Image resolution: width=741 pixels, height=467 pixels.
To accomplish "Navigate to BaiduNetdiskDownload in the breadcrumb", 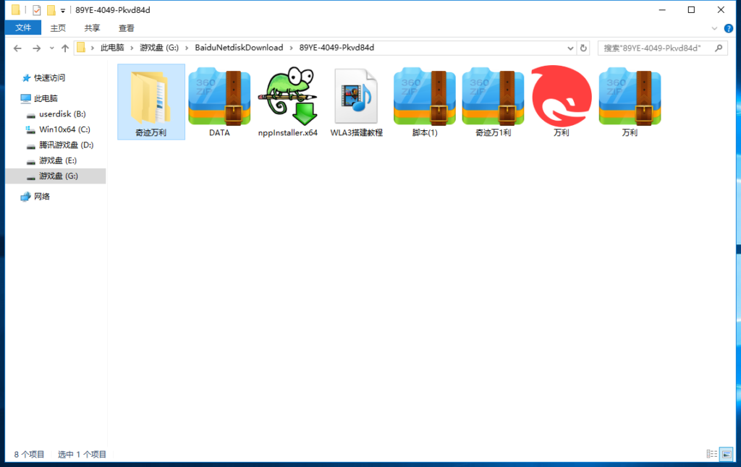I will (x=239, y=48).
